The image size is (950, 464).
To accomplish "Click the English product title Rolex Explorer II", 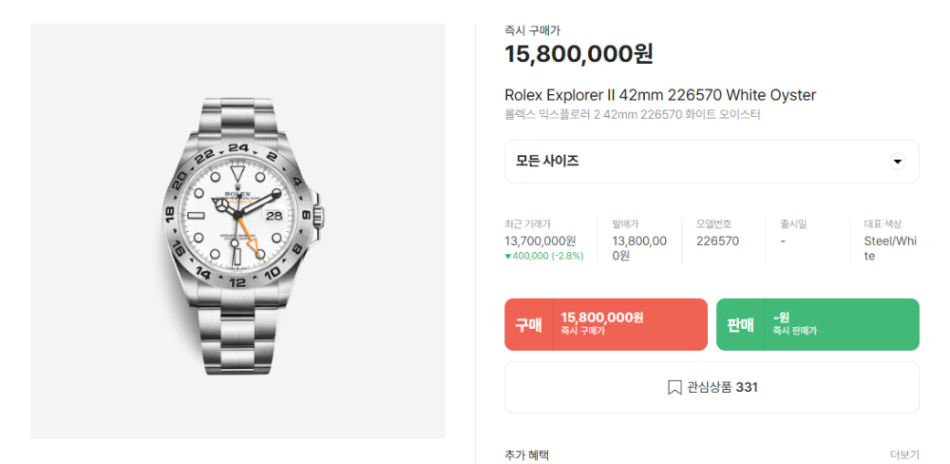I will pyautogui.click(x=659, y=95).
